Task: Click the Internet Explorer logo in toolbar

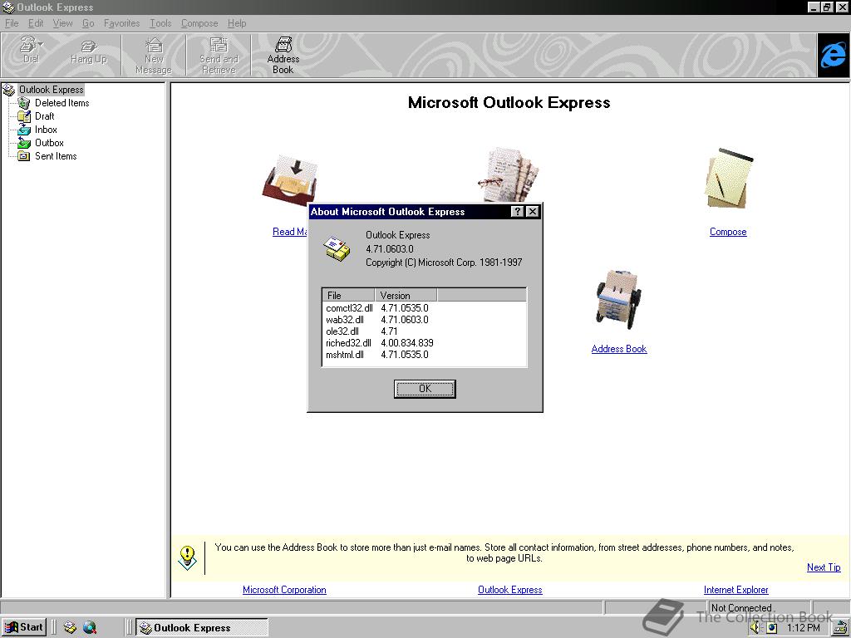Action: tap(833, 55)
